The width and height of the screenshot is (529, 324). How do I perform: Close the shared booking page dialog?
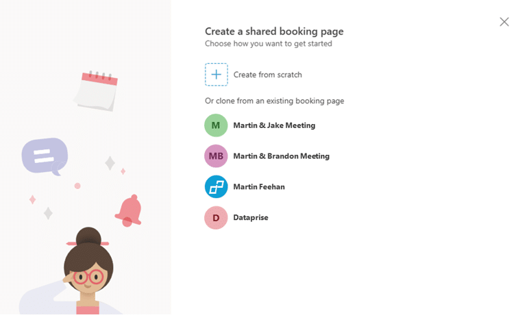tap(504, 22)
